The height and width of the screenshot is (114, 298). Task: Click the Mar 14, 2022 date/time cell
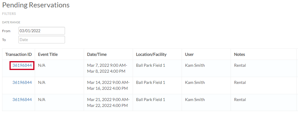coord(108,85)
